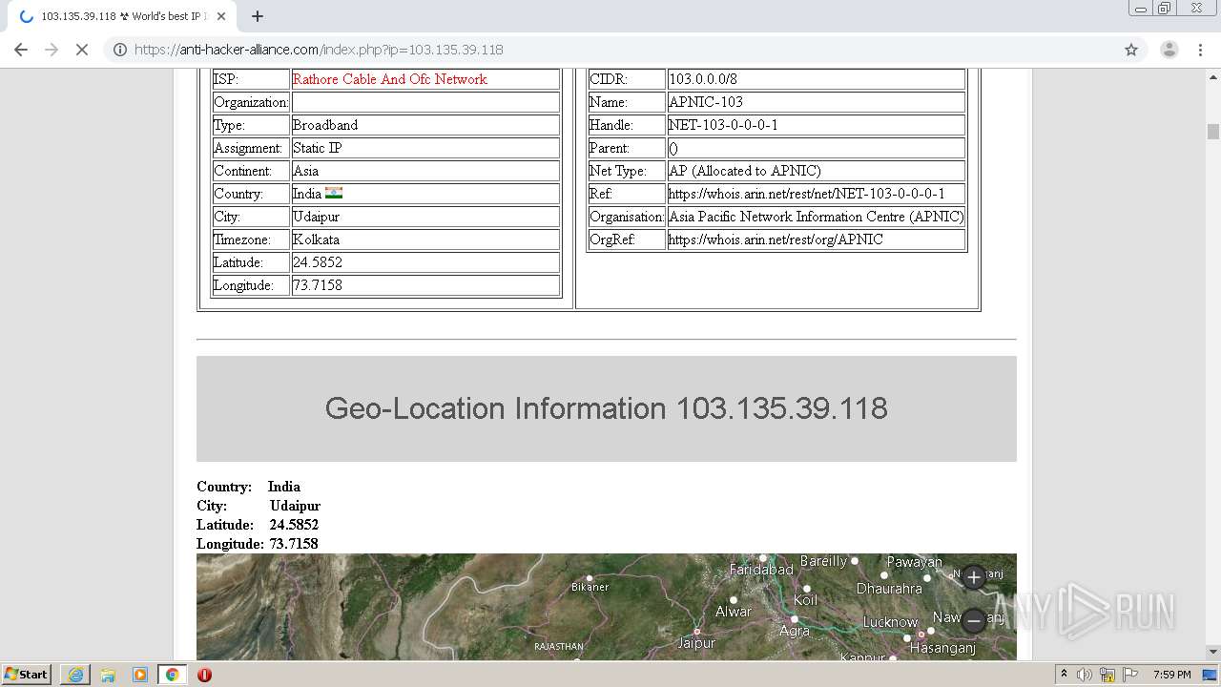Open volume control in tray

coord(1085,675)
